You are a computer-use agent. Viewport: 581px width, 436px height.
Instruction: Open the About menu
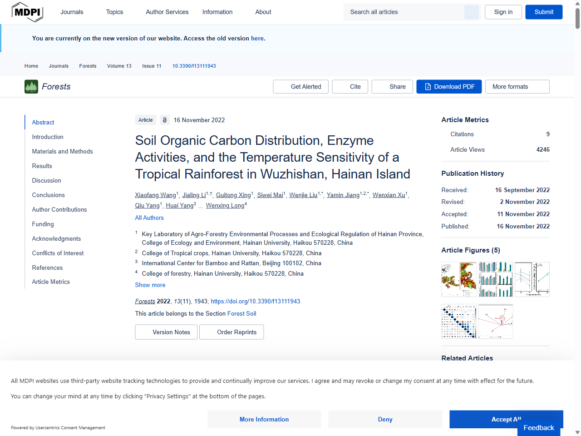coord(263,12)
